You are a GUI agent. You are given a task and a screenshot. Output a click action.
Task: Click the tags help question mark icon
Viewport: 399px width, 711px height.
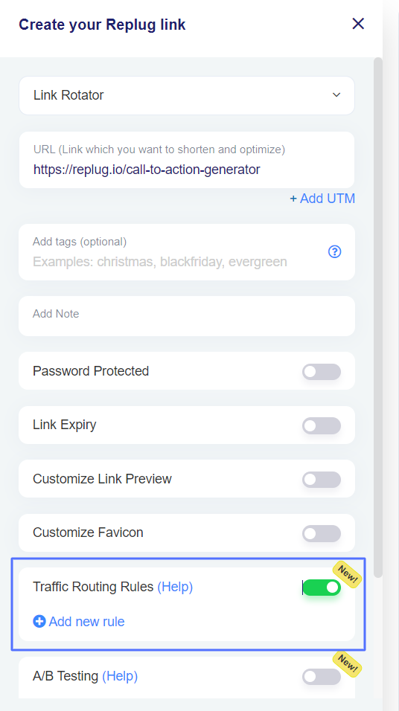click(334, 251)
